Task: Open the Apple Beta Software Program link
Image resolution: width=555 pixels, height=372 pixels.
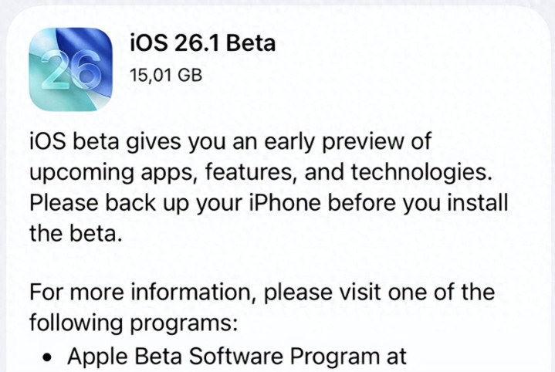Action: point(236,356)
